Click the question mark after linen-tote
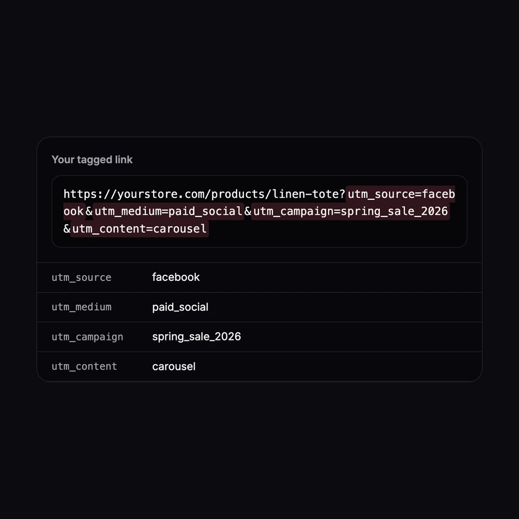Image resolution: width=519 pixels, height=519 pixels. click(x=342, y=194)
